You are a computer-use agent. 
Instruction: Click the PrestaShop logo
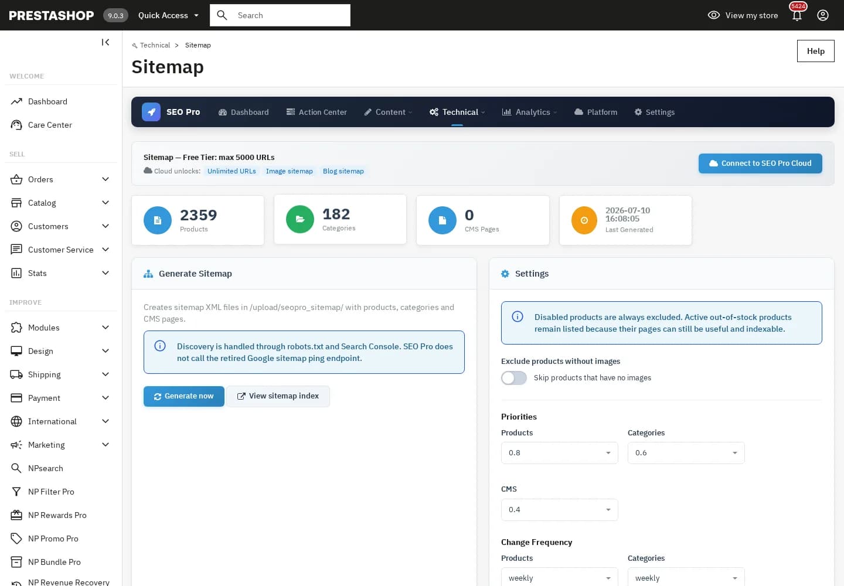tap(52, 15)
